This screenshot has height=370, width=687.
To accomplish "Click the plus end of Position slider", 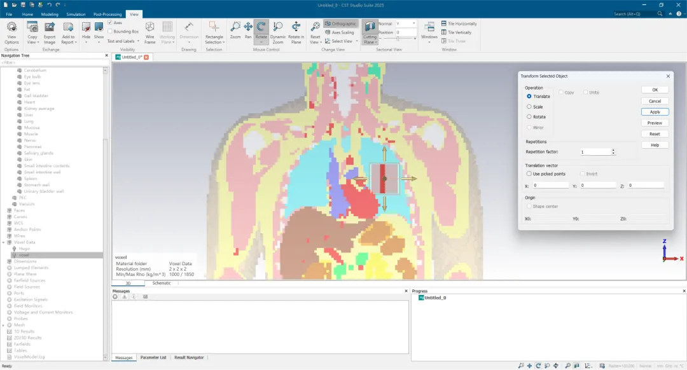I will click(x=415, y=39).
